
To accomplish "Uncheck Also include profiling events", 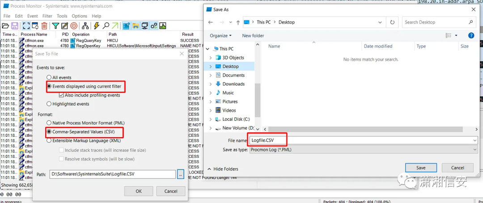I will tap(61, 95).
